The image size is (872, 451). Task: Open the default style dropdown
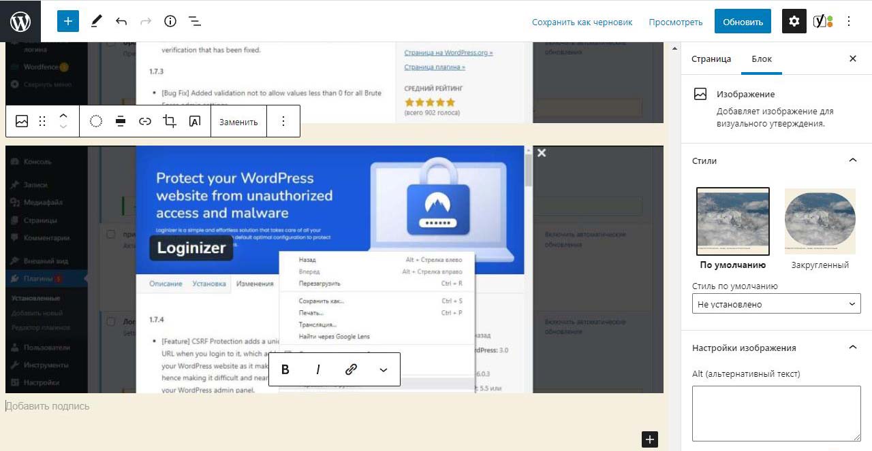(776, 304)
